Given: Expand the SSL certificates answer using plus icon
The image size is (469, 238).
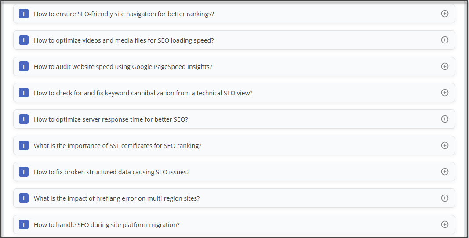Looking at the screenshot, I should (444, 145).
